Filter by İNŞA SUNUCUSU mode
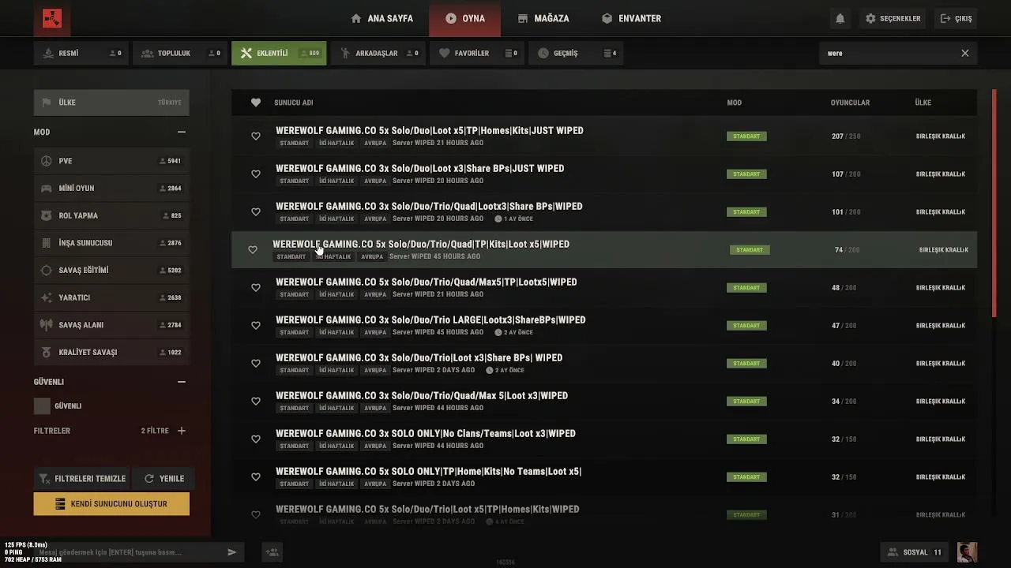Screen dimensions: 1011x568 111,243
